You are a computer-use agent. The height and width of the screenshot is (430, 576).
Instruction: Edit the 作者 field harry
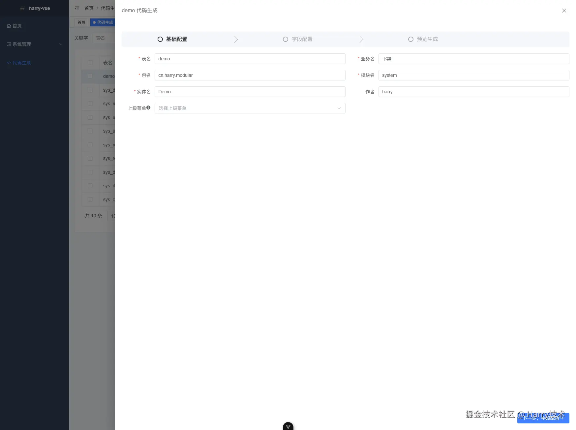click(x=474, y=92)
